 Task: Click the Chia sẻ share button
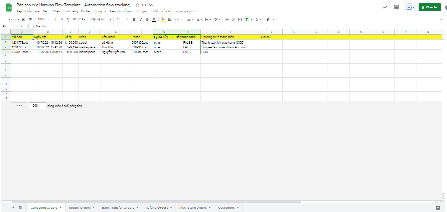(429, 7)
